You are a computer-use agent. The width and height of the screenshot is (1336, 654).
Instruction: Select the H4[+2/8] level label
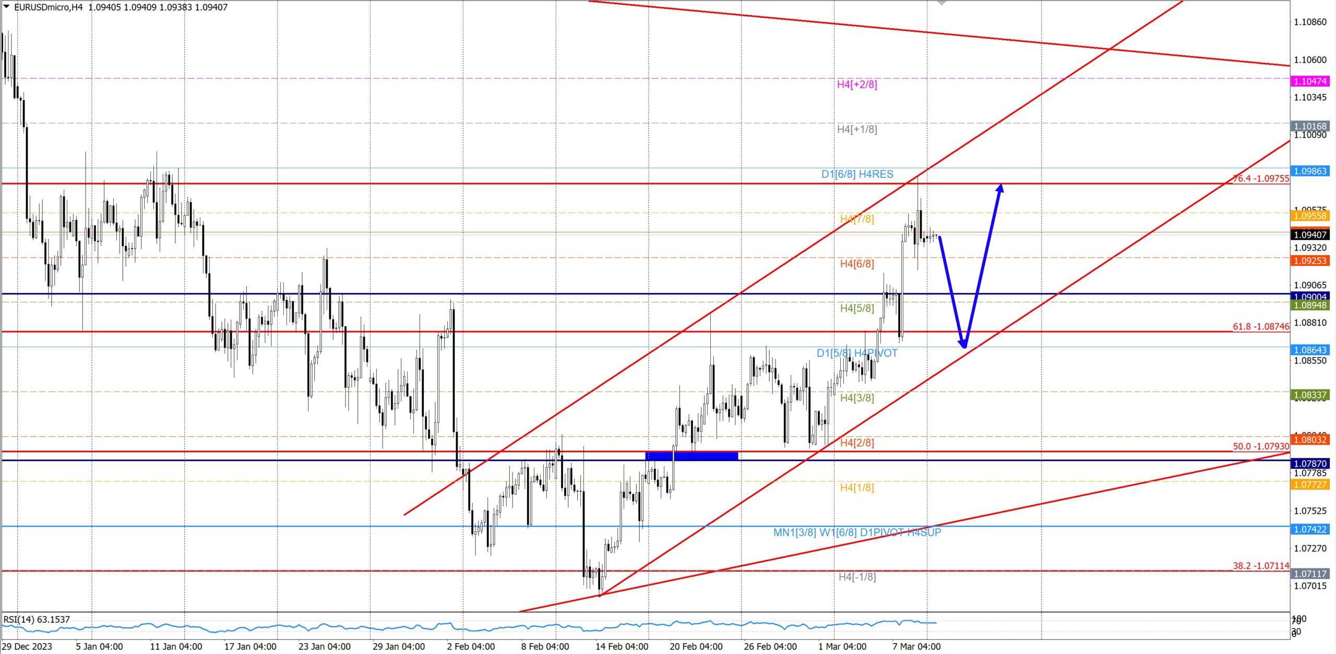857,84
